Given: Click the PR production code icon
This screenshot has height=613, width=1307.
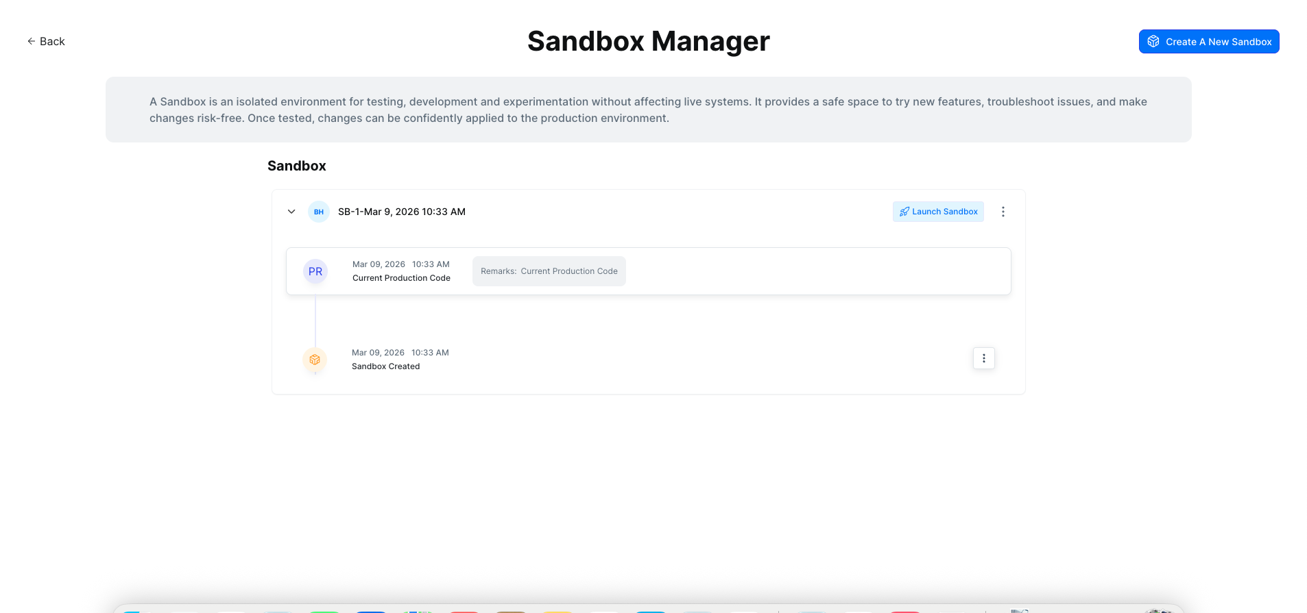Looking at the screenshot, I should [x=315, y=271].
